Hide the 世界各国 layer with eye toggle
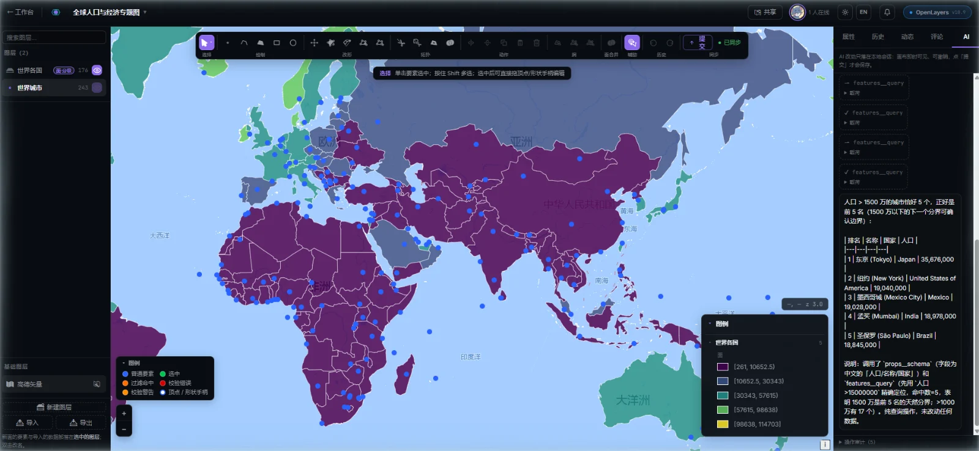This screenshot has width=979, height=451. click(97, 70)
